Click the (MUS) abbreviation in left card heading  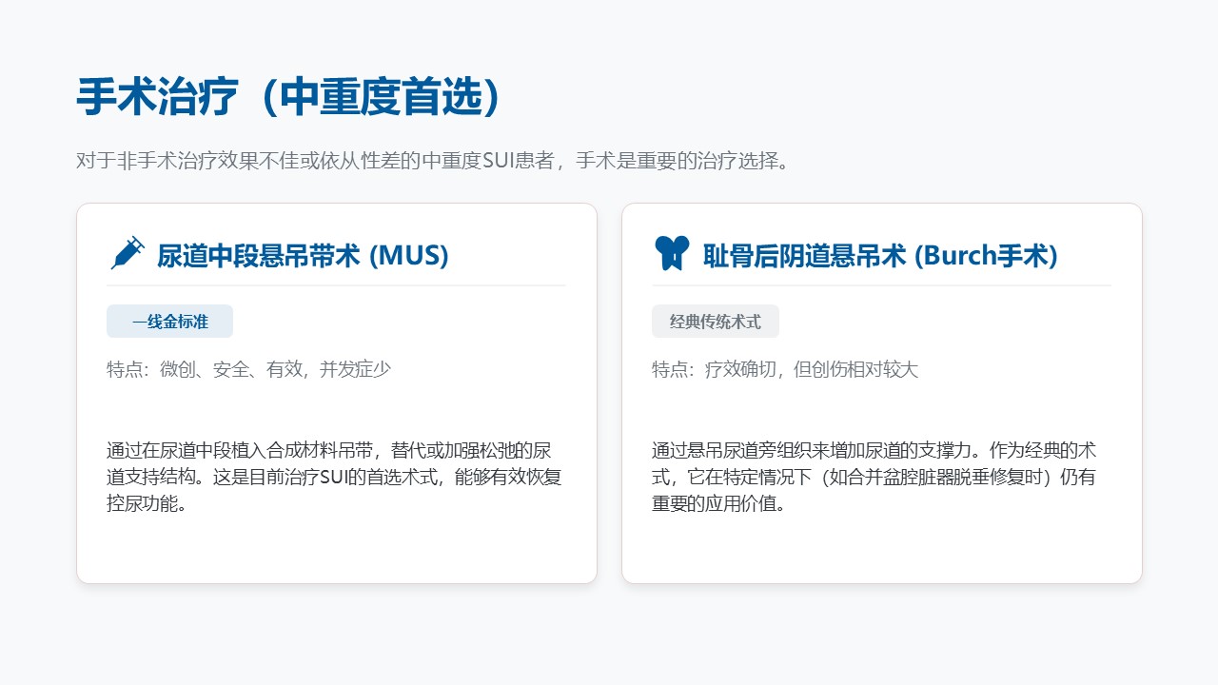click(408, 255)
